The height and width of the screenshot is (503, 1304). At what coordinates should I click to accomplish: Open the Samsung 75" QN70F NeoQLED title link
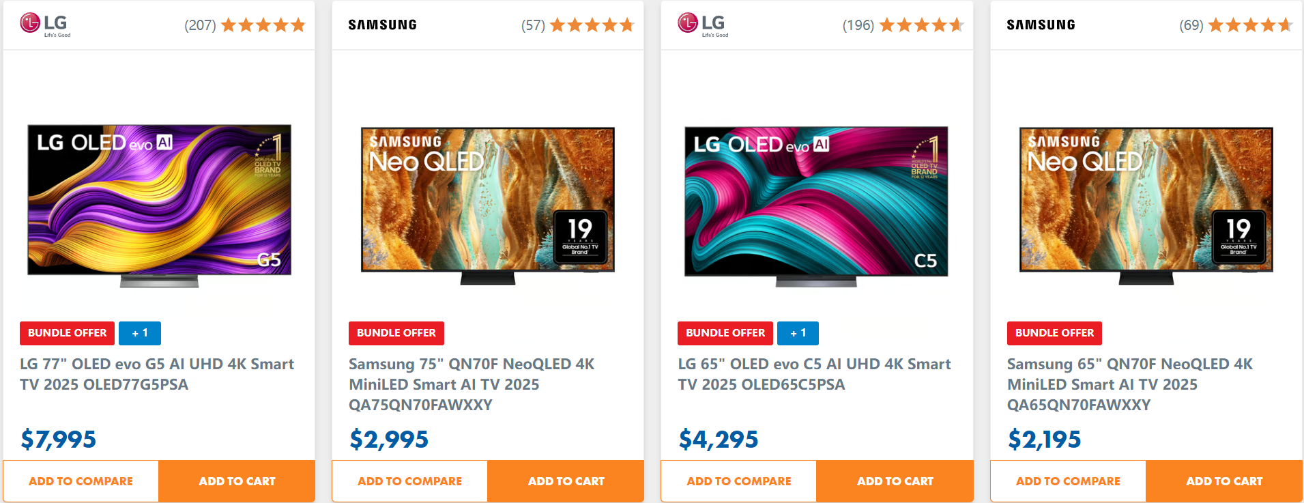click(471, 384)
